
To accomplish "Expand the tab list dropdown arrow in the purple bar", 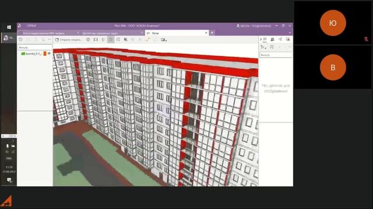I will (x=290, y=33).
